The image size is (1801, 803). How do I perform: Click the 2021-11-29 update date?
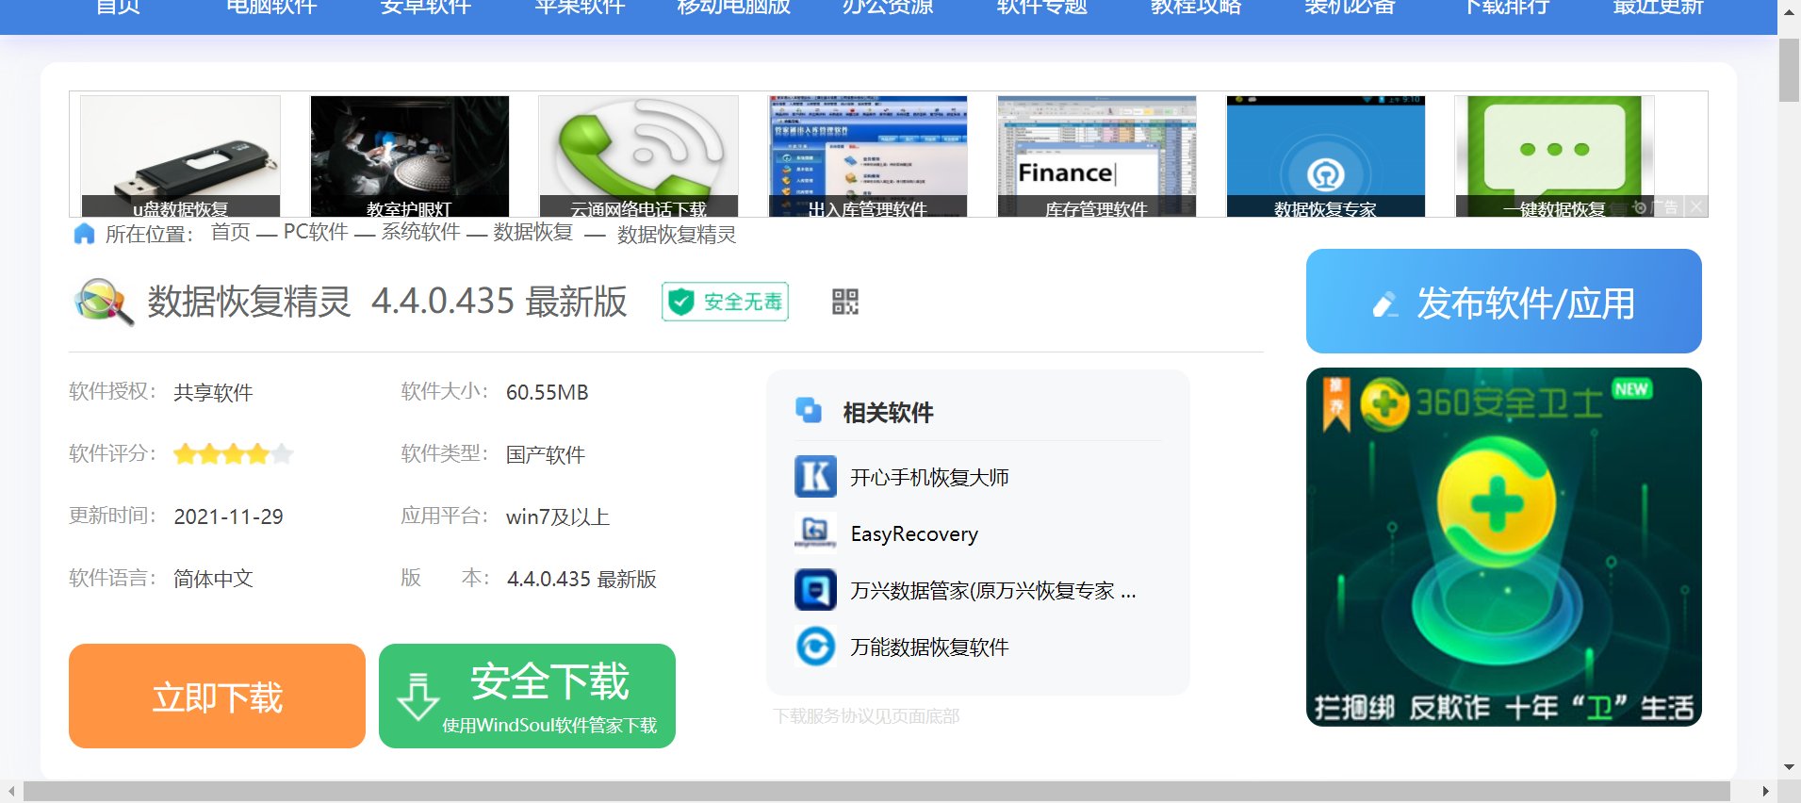pyautogui.click(x=228, y=516)
